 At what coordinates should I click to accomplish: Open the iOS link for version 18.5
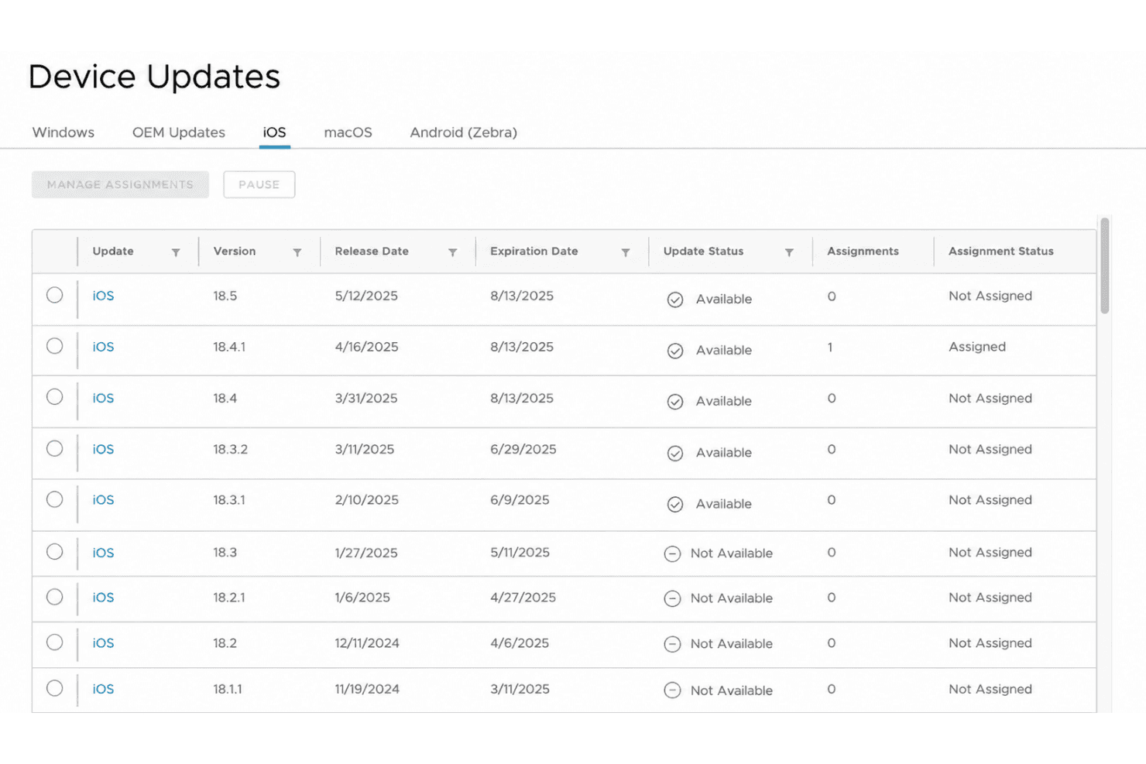click(103, 296)
